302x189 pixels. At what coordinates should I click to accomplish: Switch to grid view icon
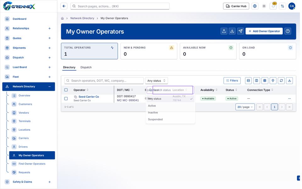click(265, 81)
